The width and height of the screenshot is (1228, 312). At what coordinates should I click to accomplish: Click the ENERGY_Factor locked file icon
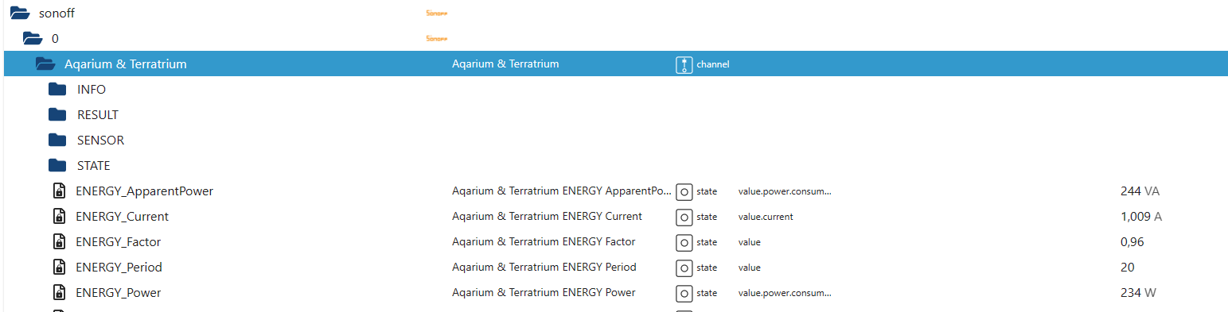[x=59, y=241]
